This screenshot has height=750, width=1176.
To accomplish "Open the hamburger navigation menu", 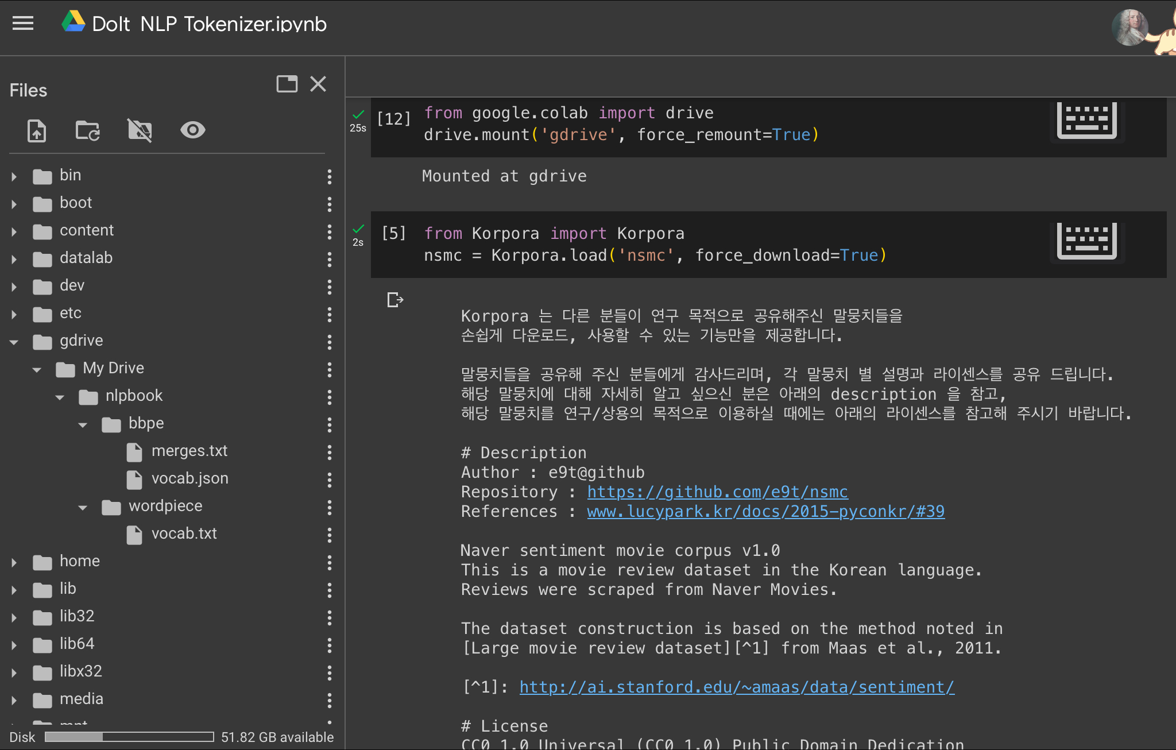I will click(x=23, y=24).
